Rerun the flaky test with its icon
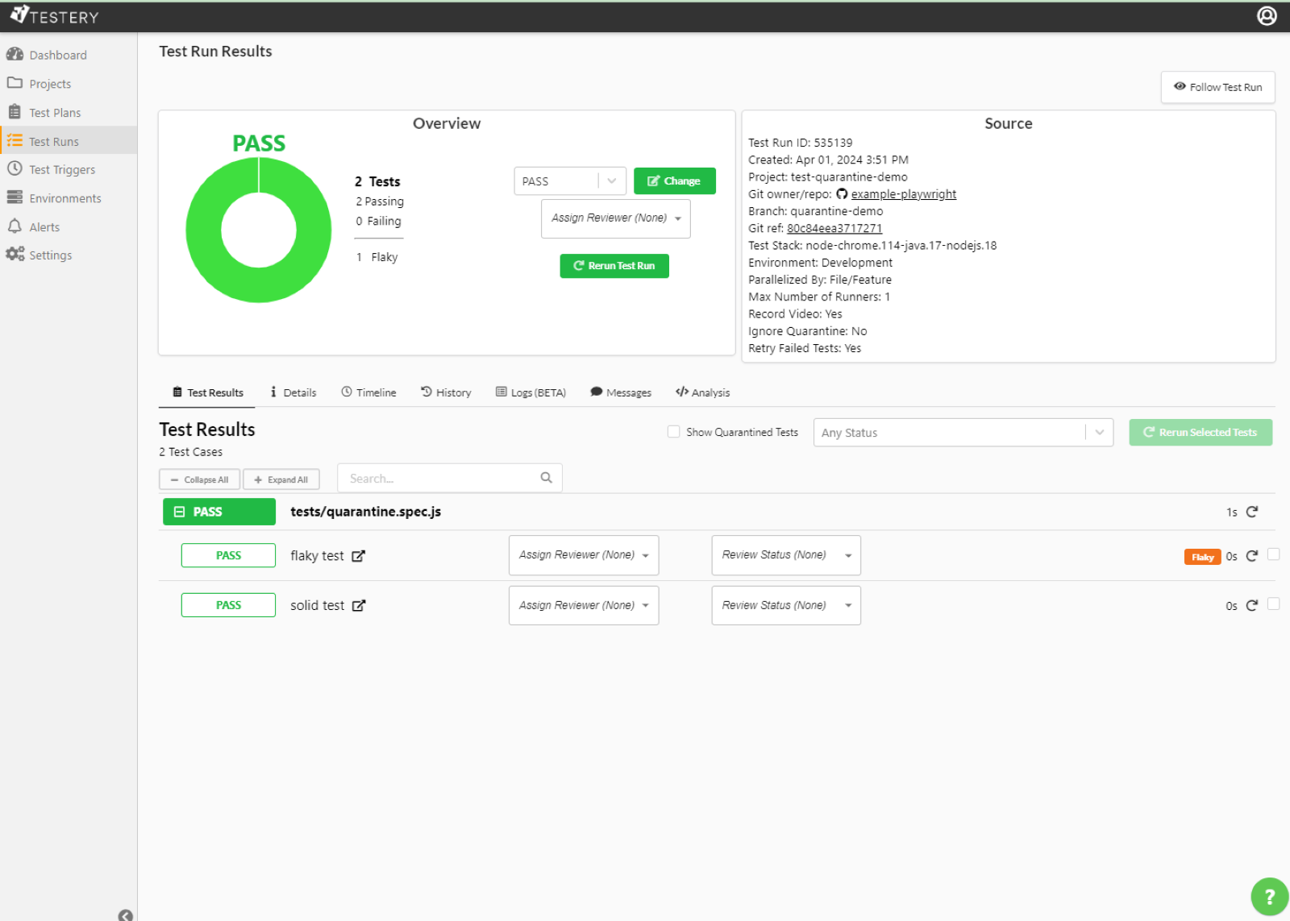The image size is (1290, 921). pyautogui.click(x=1252, y=556)
